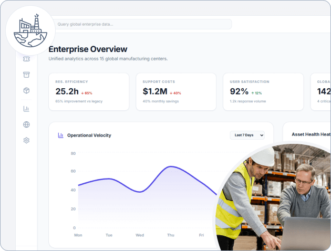Open the User Satisfaction card

coord(263,92)
